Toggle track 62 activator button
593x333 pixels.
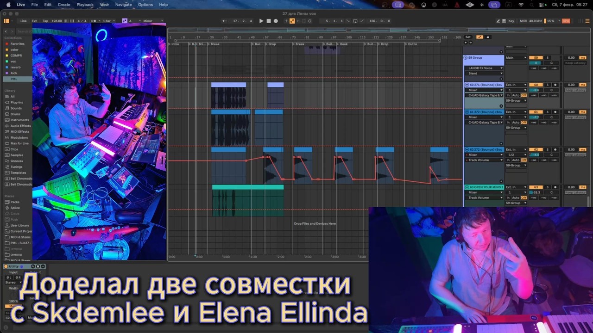(536, 149)
